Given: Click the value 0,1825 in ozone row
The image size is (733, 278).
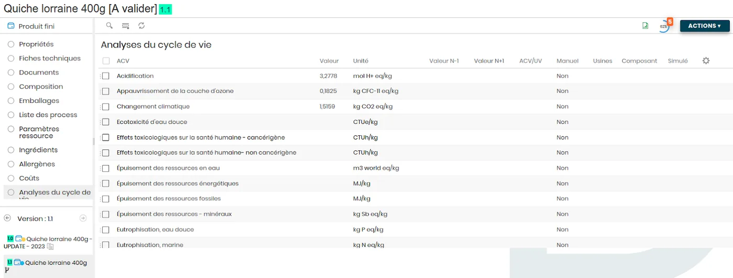Looking at the screenshot, I should (328, 91).
